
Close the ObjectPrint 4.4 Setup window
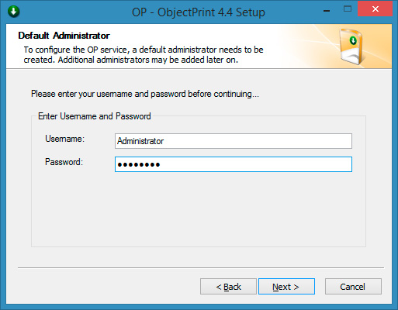click(x=375, y=9)
